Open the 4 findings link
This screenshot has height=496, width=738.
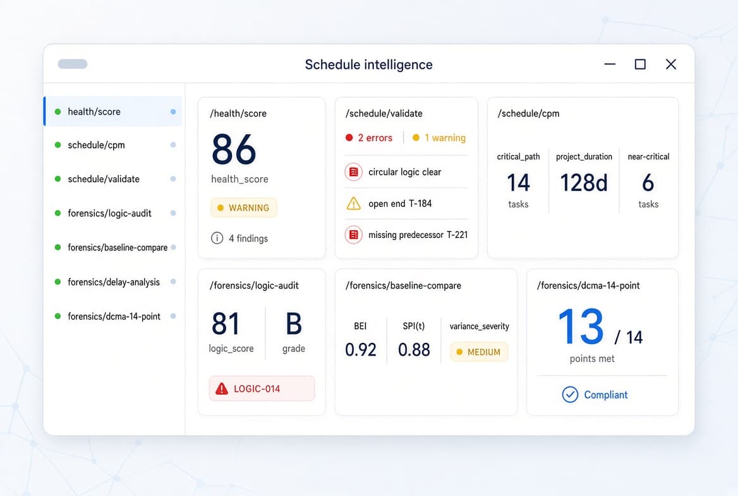coord(248,239)
